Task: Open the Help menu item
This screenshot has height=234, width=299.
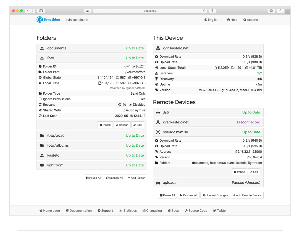Action: click(x=232, y=20)
